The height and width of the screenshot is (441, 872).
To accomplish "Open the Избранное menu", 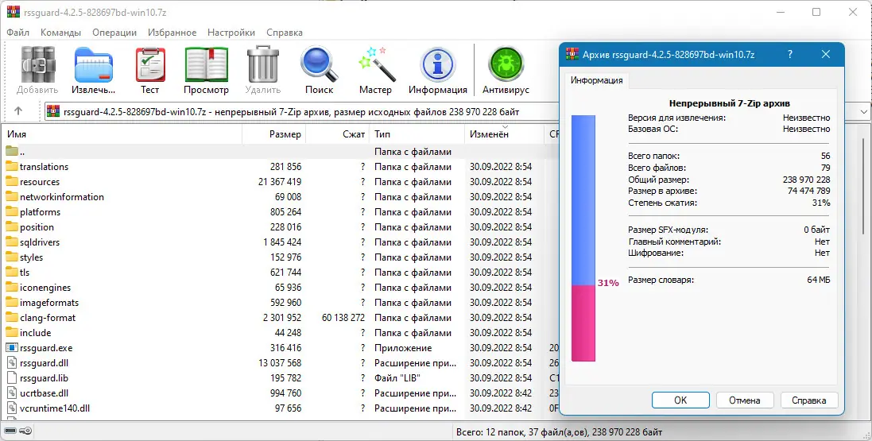I will [x=172, y=33].
